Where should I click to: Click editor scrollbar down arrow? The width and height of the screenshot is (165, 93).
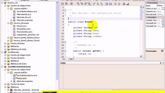point(141,56)
